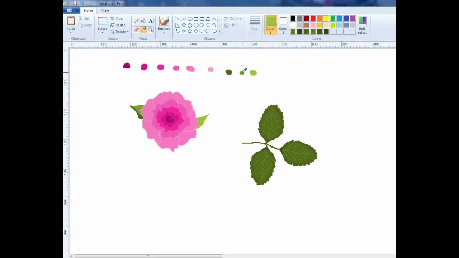Choose the Oval shape
The width and height of the screenshot is (459, 258).
click(x=190, y=19)
